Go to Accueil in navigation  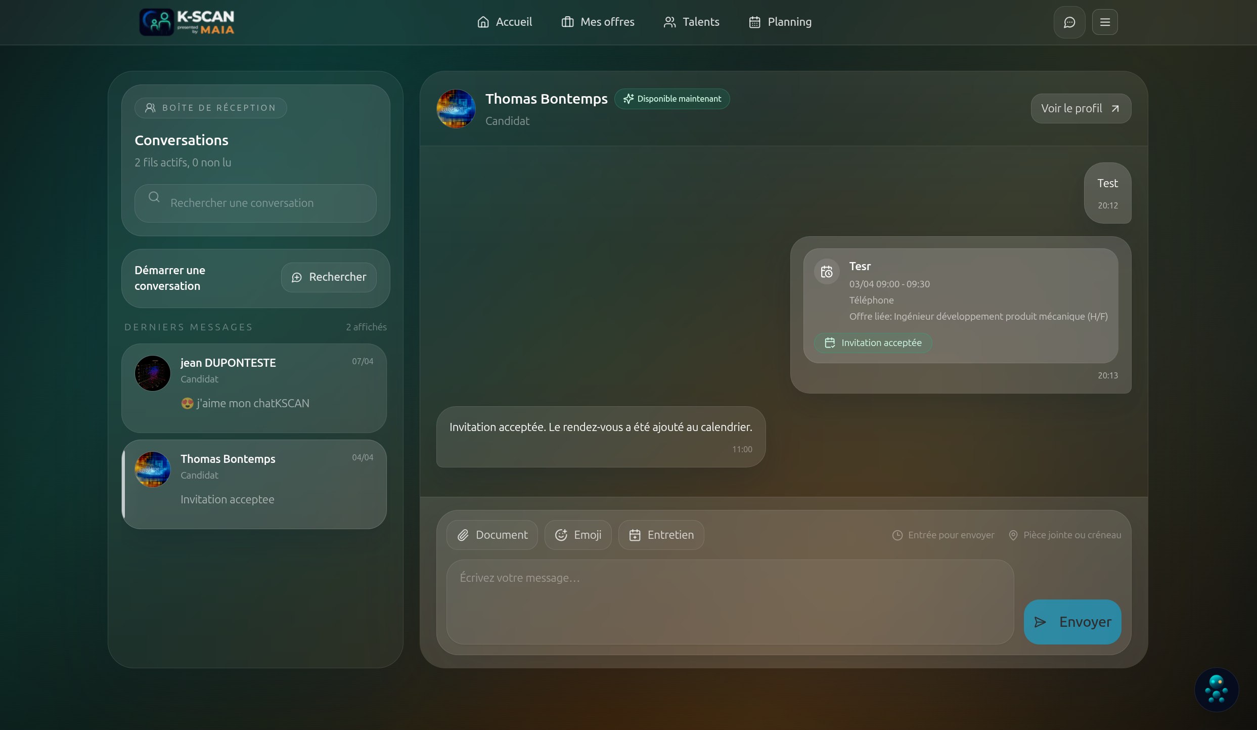pos(504,22)
